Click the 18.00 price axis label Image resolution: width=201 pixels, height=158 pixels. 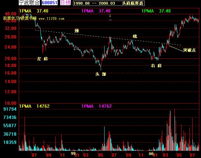[11, 65]
